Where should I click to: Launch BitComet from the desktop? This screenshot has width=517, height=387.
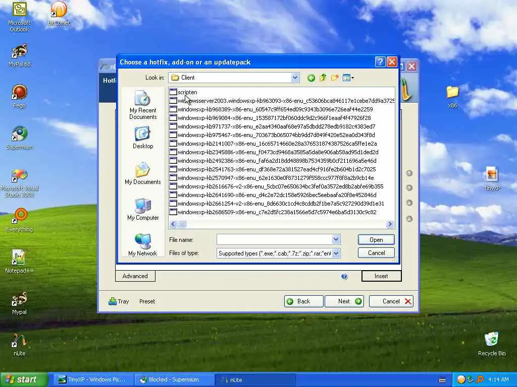[x=59, y=14]
